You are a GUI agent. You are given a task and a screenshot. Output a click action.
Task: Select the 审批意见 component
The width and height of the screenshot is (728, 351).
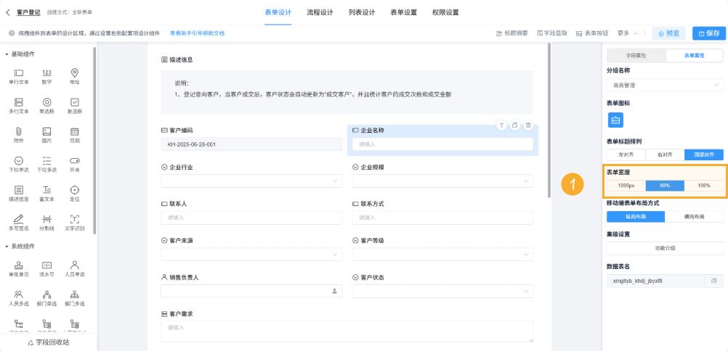click(19, 268)
